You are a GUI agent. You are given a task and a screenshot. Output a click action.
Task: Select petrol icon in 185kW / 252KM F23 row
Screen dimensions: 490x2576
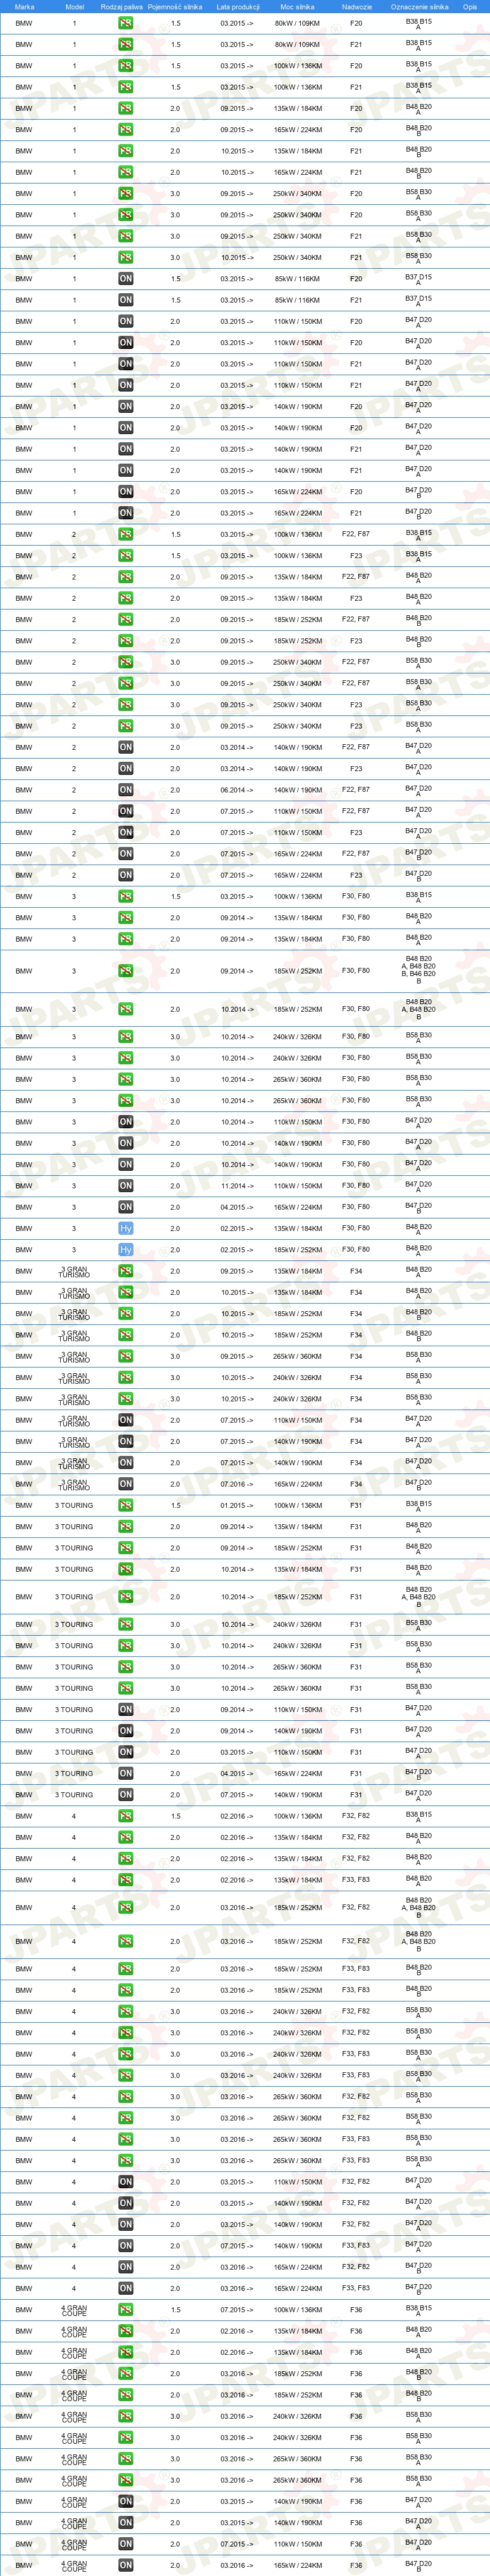click(125, 641)
